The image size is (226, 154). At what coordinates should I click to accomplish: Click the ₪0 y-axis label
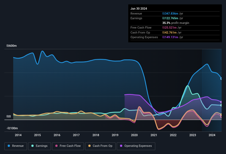click(x=9, y=116)
